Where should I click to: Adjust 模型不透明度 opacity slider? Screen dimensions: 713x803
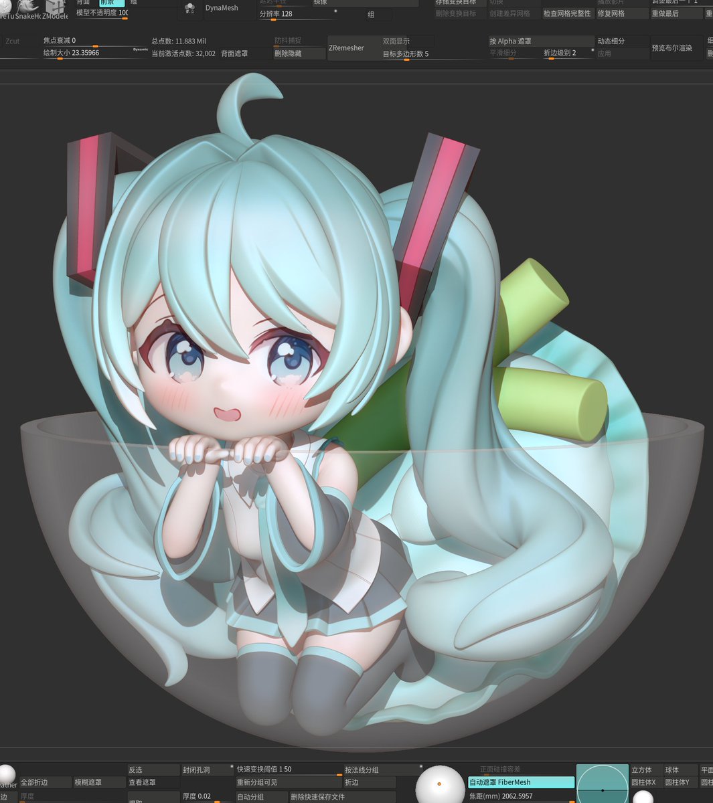(101, 13)
